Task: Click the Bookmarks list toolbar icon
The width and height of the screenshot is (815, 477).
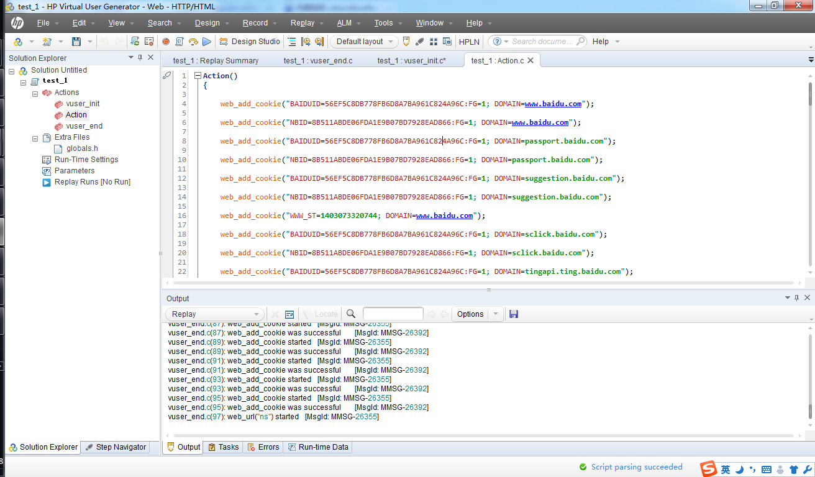Action: pyautogui.click(x=292, y=42)
